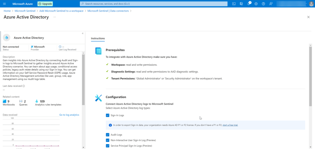Click the left pane vertical scrollbar

click(83, 79)
